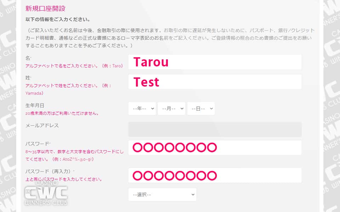Screen dimensions: 340x212
Task: Click the 以下の情報をご入力ください text
Action: [x=58, y=19]
